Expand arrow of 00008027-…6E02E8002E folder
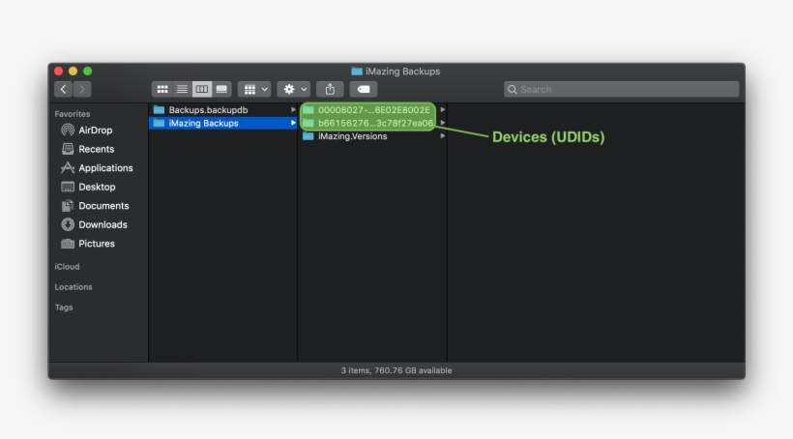The width and height of the screenshot is (793, 439). pos(443,110)
